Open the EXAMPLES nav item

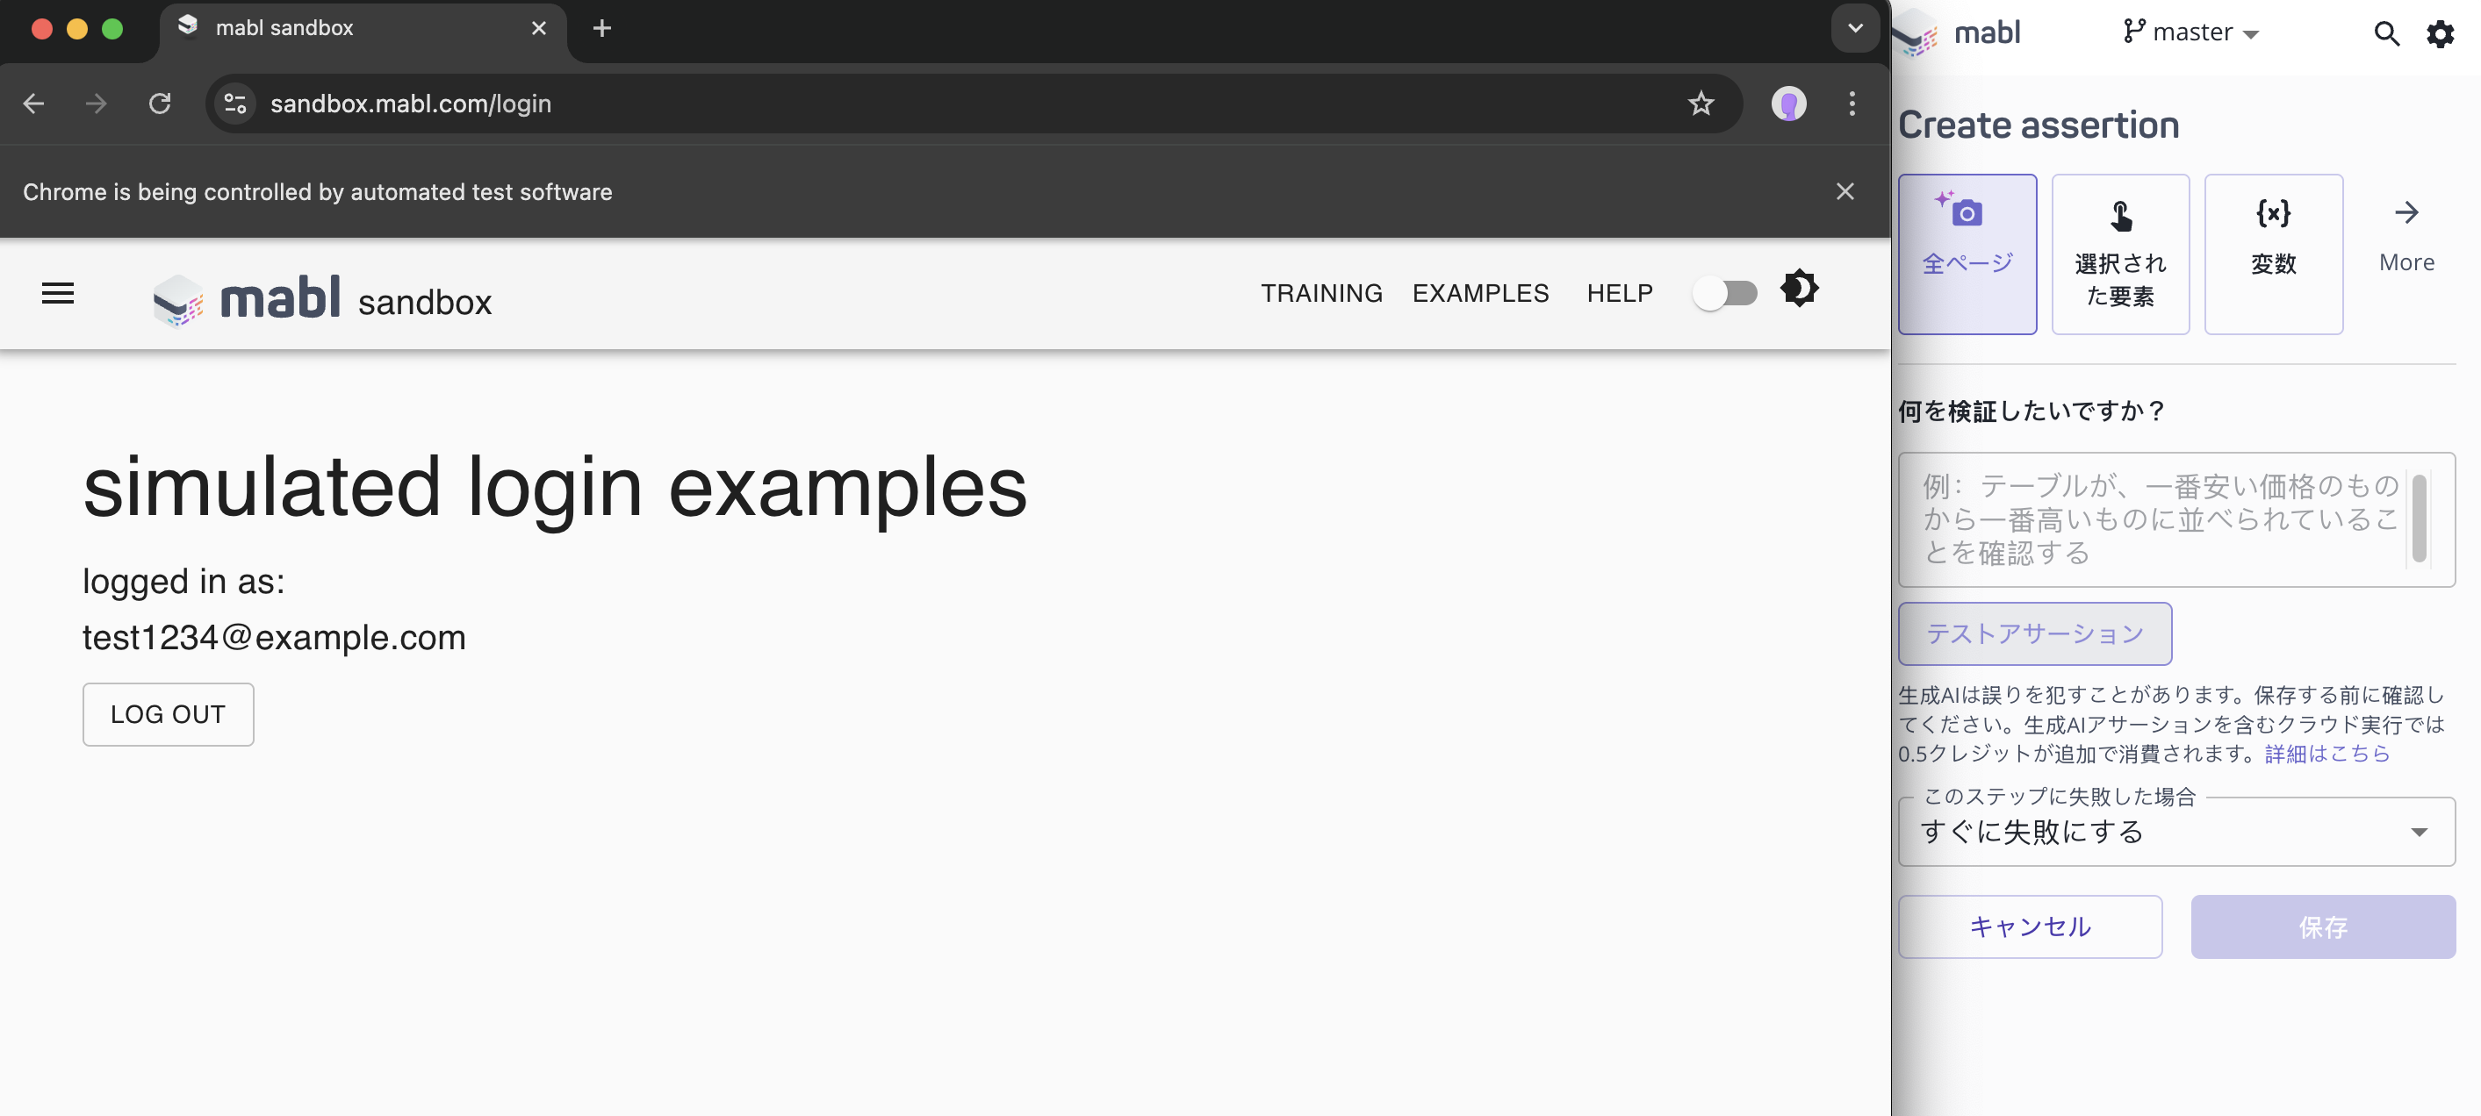coord(1480,293)
